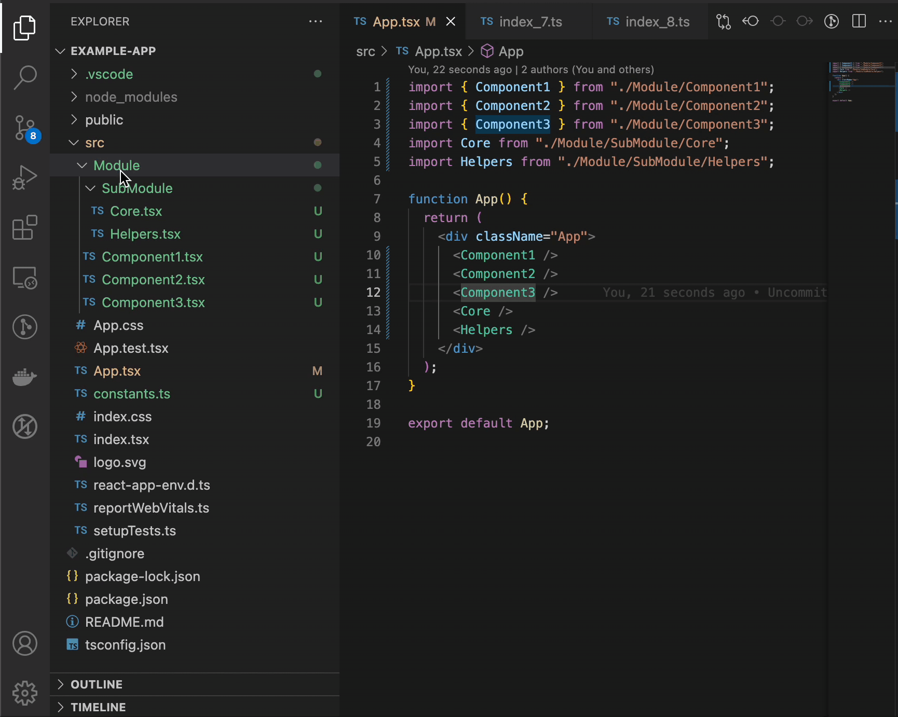
Task: Open the circular slash icon below Docker
Action: (x=24, y=426)
